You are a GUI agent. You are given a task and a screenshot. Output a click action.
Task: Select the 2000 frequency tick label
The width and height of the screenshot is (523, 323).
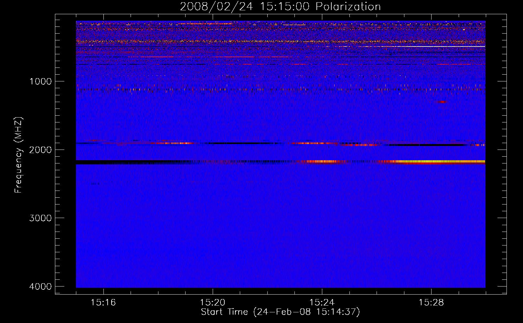[x=40, y=150]
